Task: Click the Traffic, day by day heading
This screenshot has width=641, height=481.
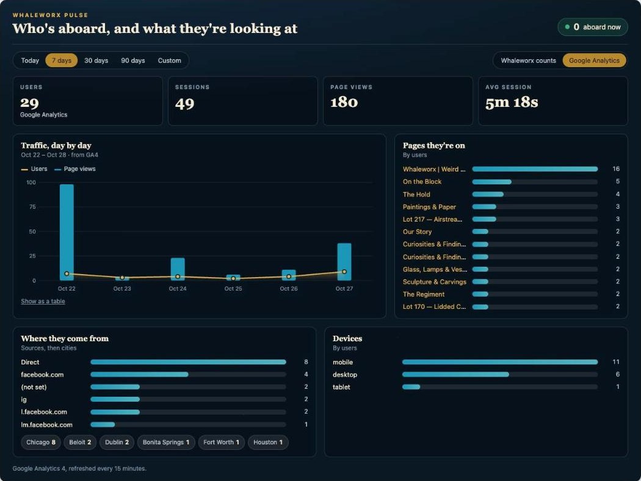Action: click(56, 145)
